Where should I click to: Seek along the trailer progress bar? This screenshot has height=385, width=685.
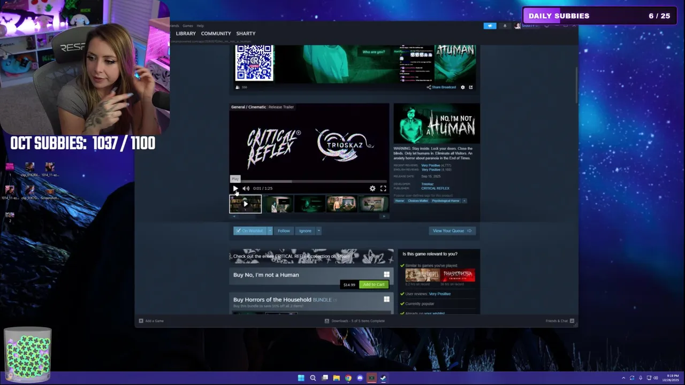(309, 181)
